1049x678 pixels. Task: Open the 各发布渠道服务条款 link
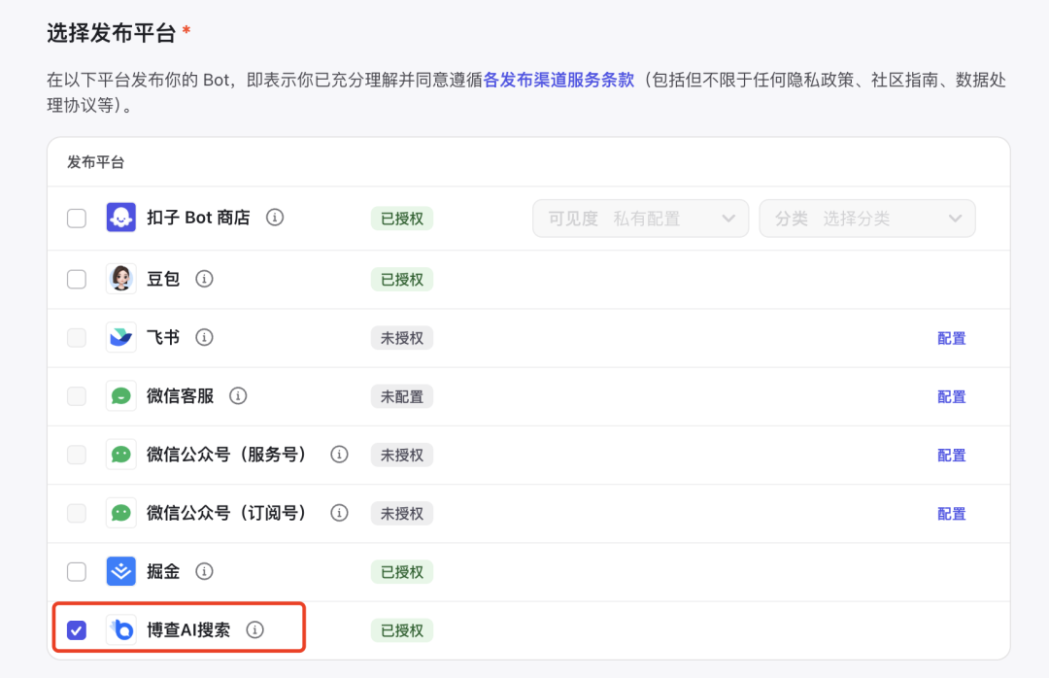558,81
